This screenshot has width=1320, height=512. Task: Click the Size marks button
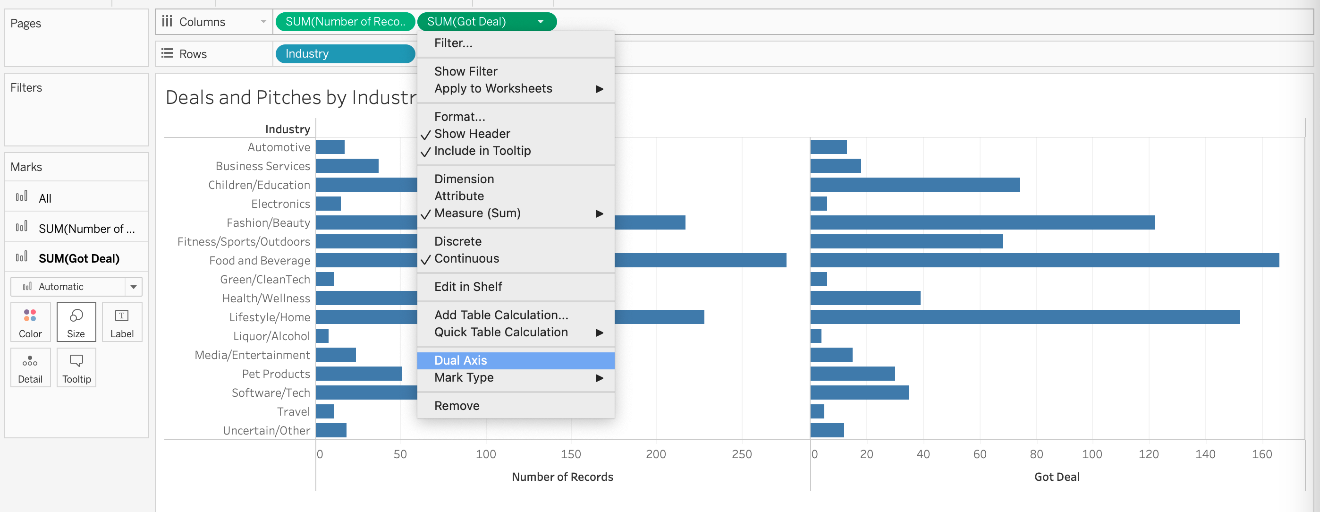click(76, 322)
